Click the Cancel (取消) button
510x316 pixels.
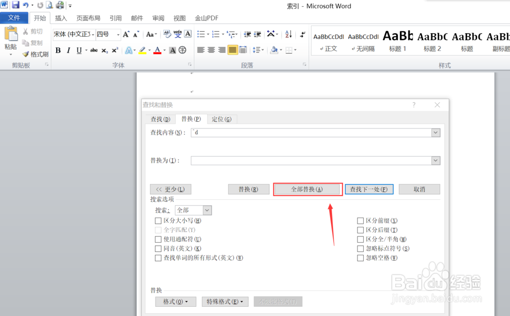tap(420, 189)
